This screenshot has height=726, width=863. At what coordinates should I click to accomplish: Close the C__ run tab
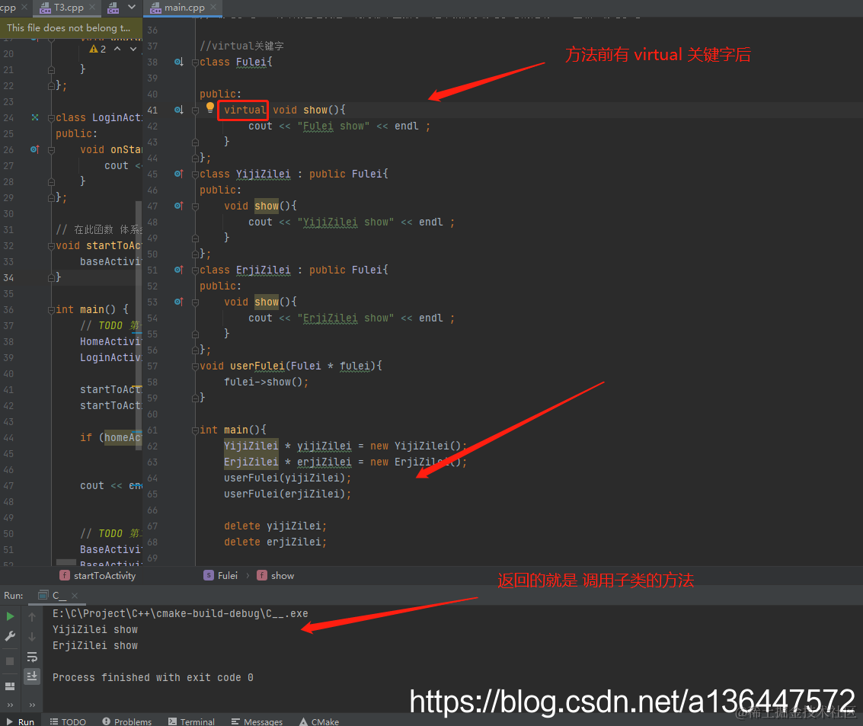point(75,596)
